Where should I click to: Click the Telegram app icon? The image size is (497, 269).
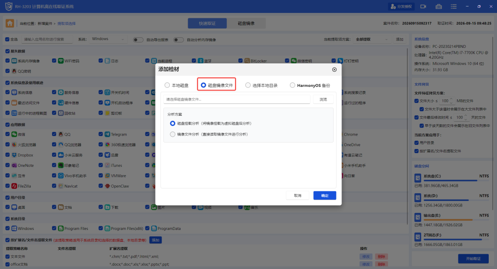coord(107,134)
